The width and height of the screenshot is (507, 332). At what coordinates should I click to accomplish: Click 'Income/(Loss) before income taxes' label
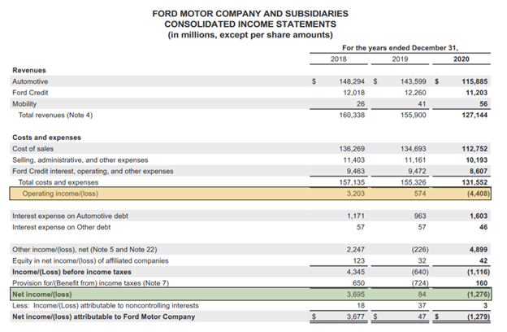pos(71,272)
